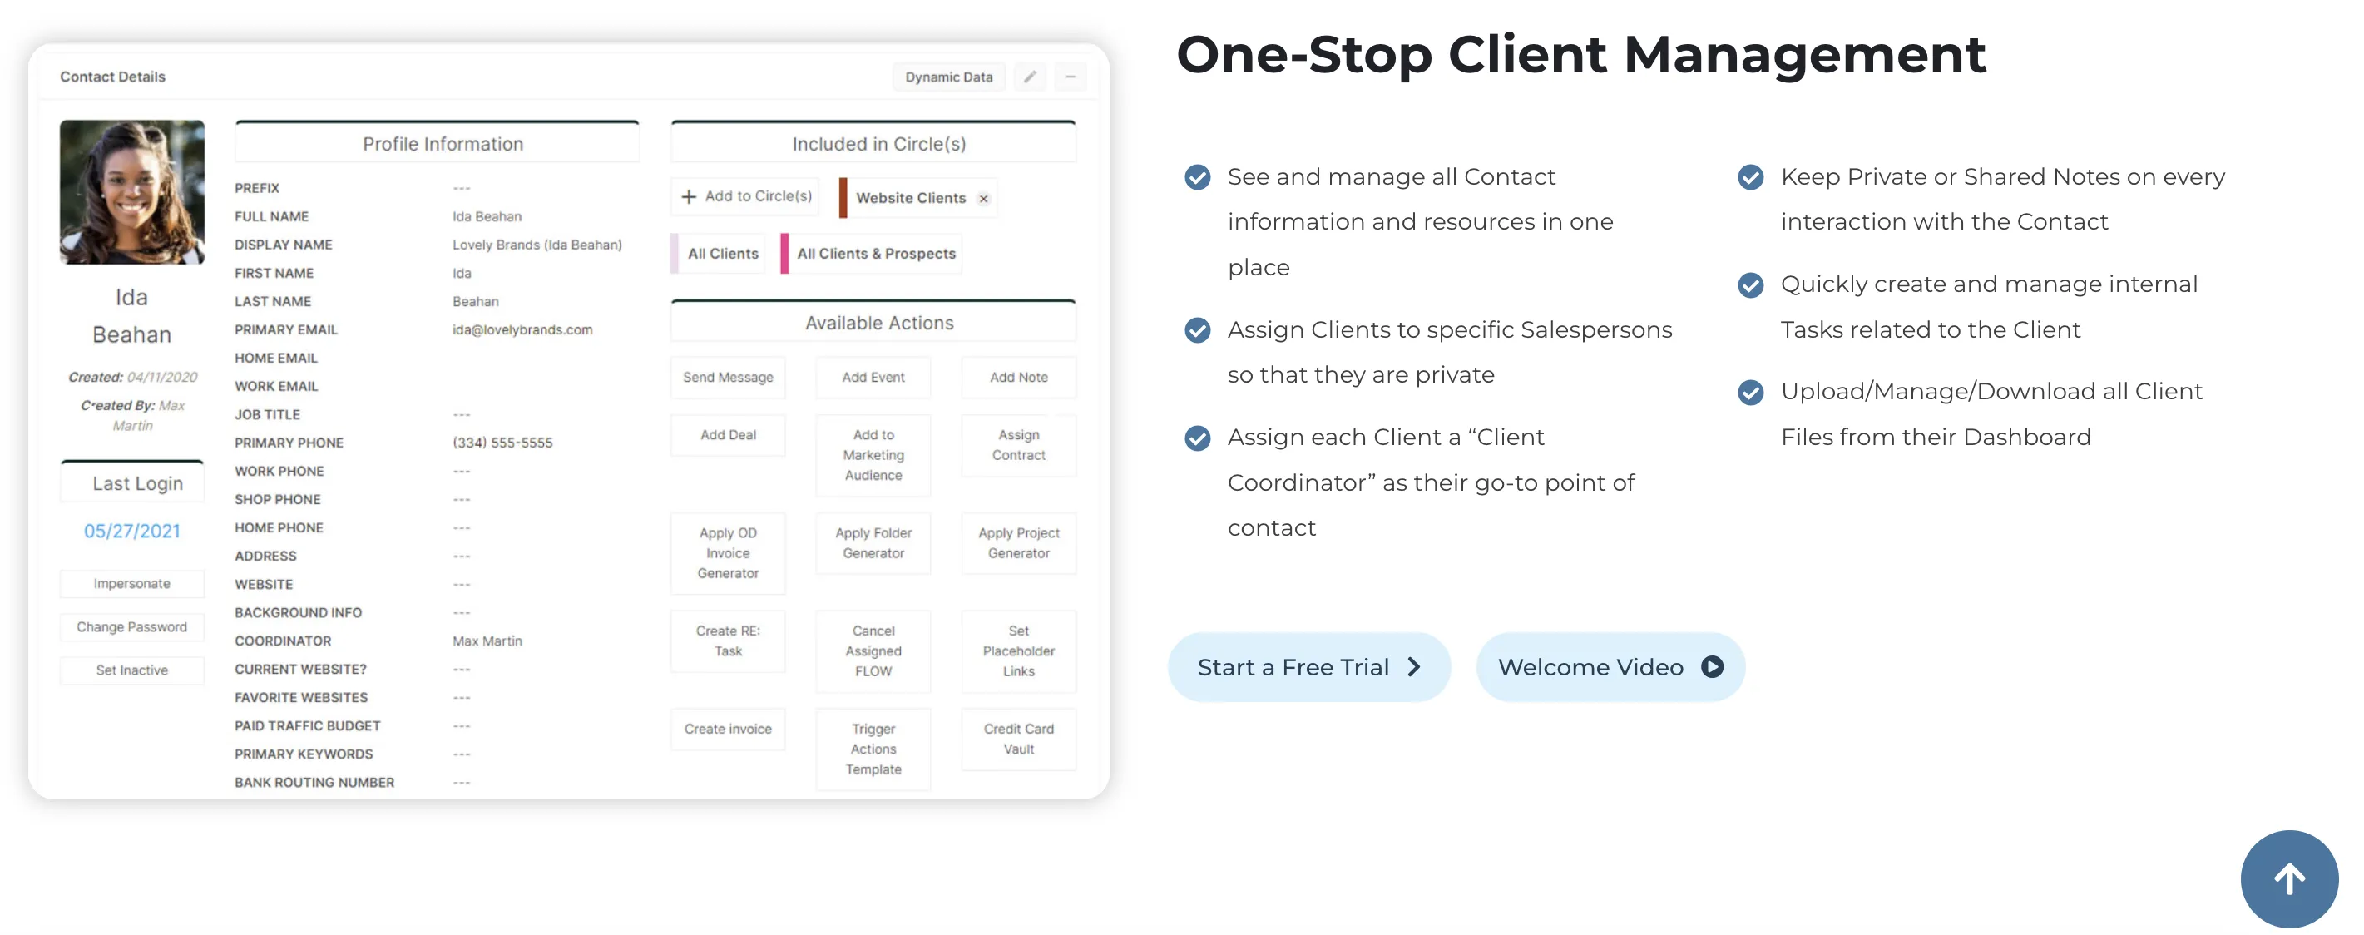Click checkmark beside See and manage all Contact

(x=1198, y=177)
